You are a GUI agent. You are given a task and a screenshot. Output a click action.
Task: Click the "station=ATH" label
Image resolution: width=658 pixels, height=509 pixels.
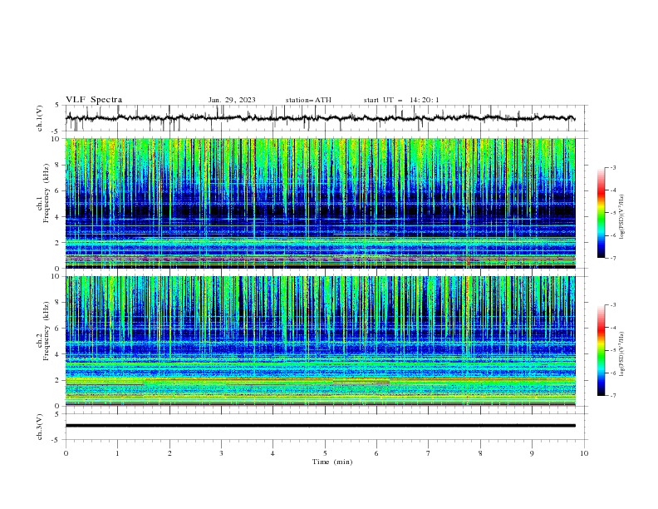308,100
